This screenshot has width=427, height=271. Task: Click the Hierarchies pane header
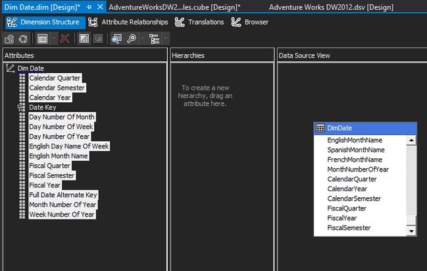point(222,55)
